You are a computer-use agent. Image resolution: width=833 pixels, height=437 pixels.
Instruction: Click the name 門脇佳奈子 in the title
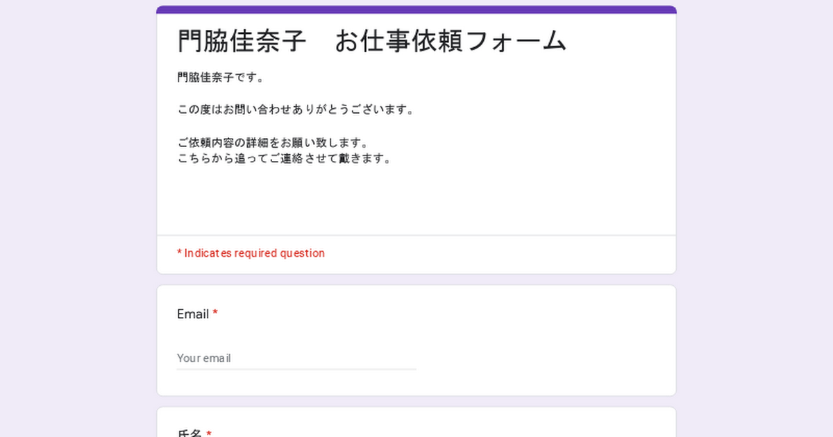coord(242,42)
